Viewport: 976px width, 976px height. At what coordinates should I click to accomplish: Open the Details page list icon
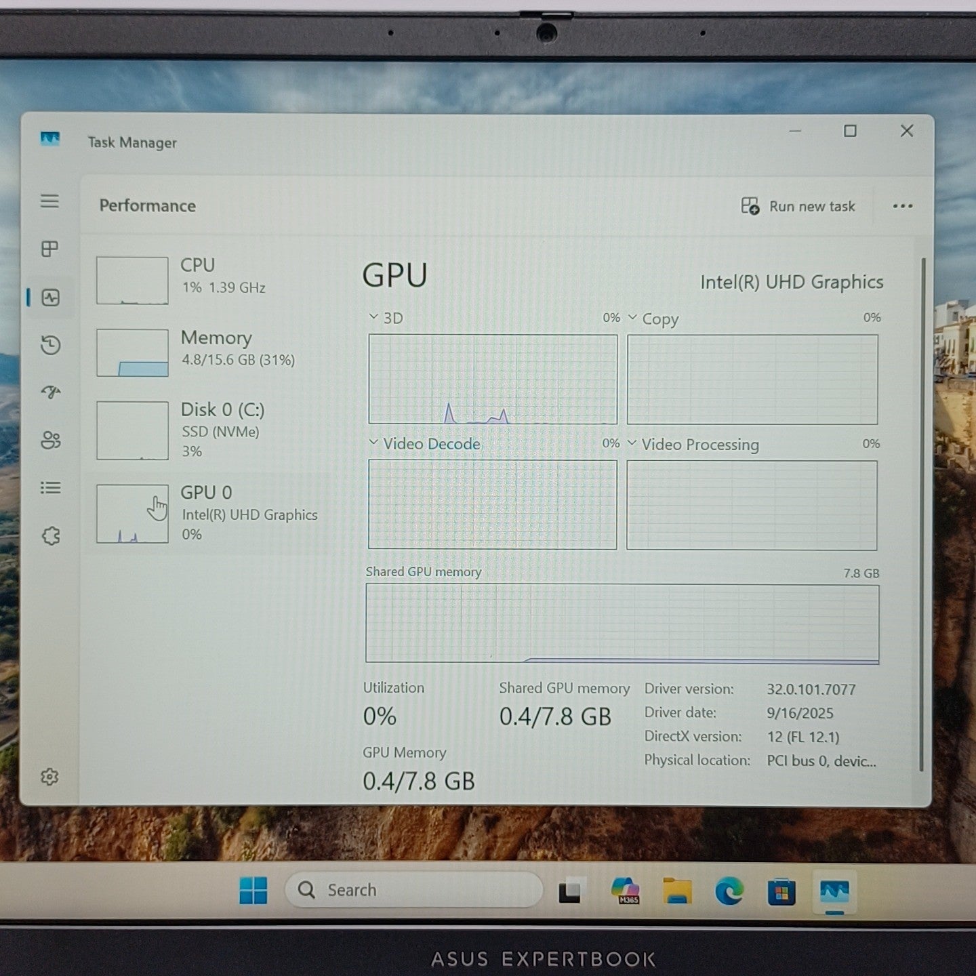pyautogui.click(x=50, y=488)
